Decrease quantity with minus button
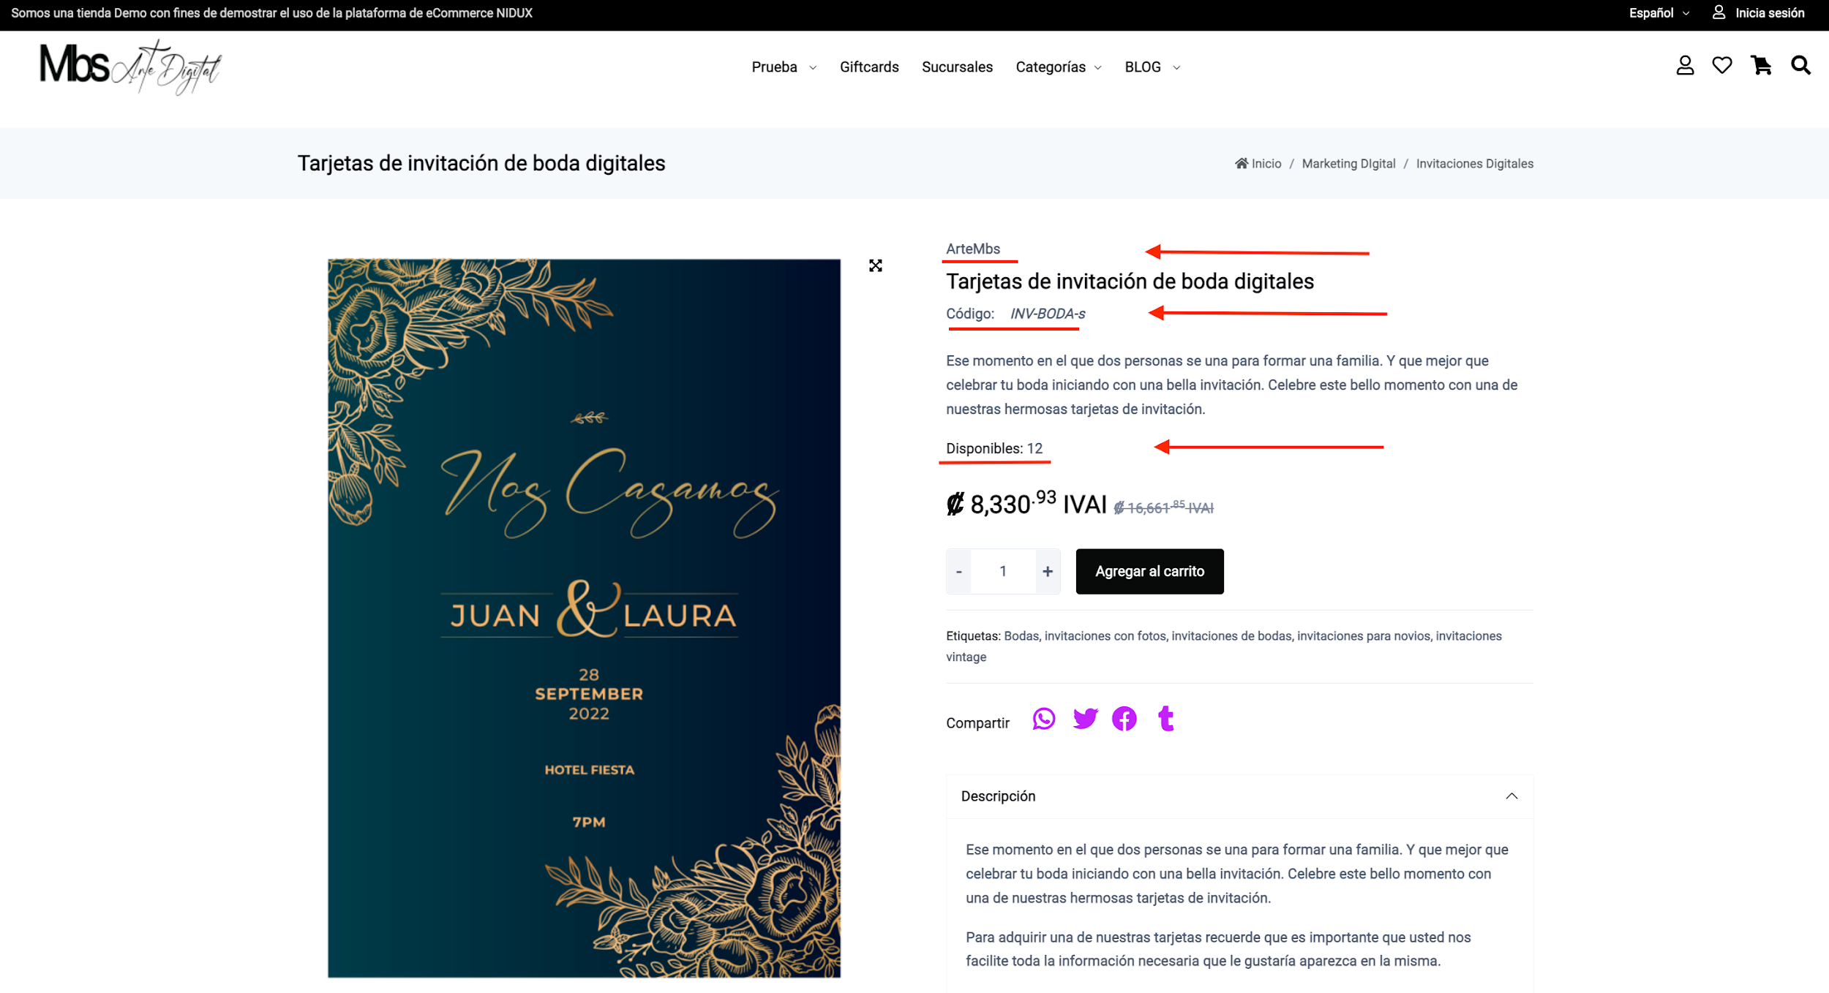This screenshot has height=993, width=1829. [958, 571]
